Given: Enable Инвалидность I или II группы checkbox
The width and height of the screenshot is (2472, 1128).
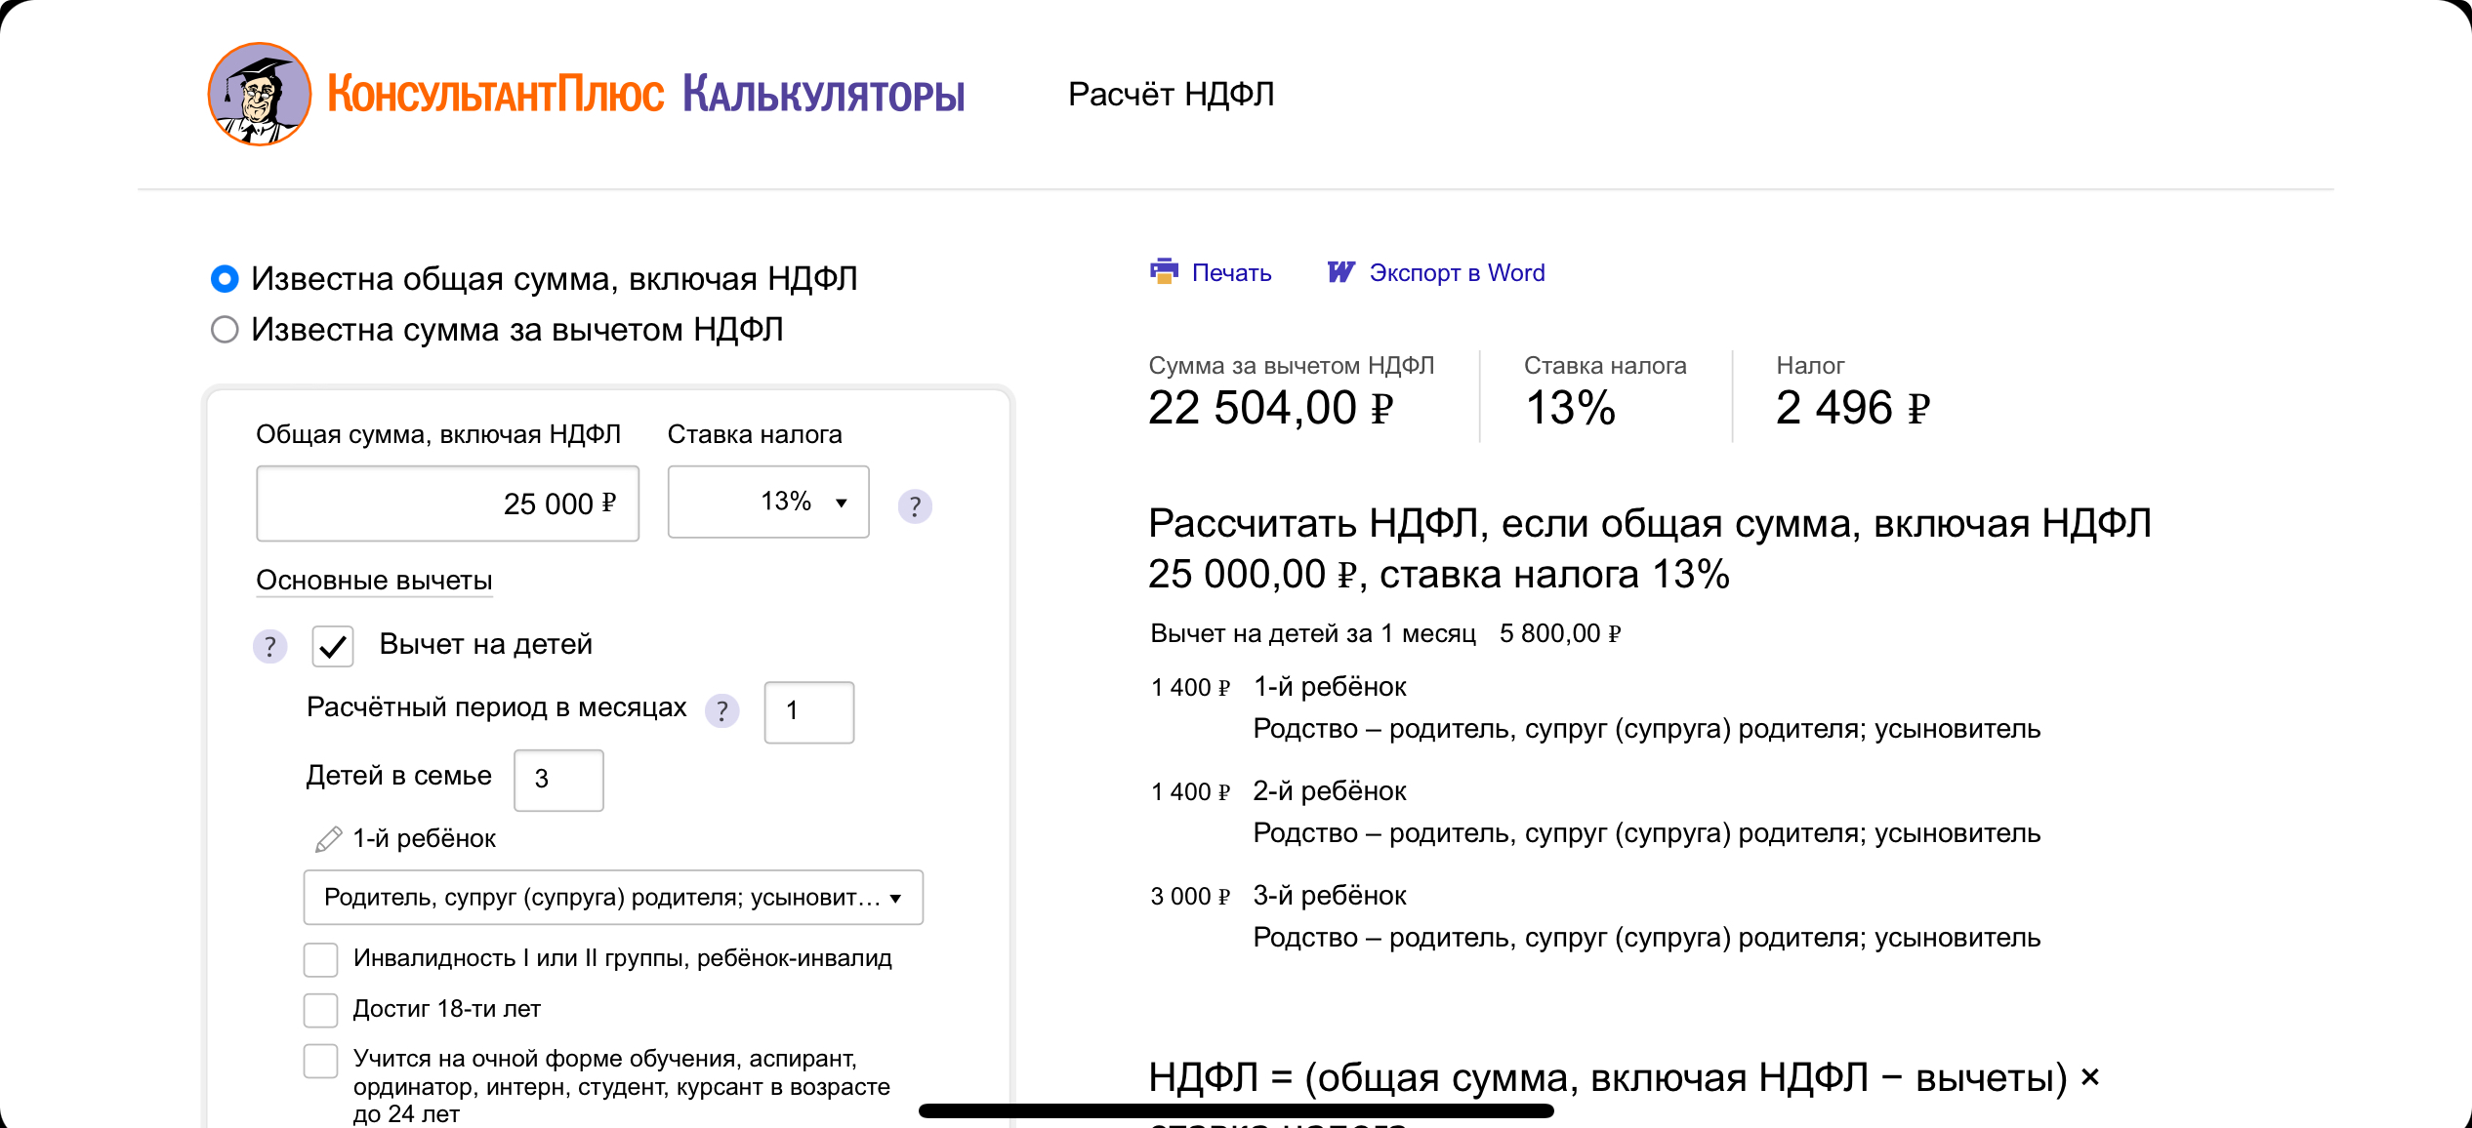Looking at the screenshot, I should click(320, 959).
